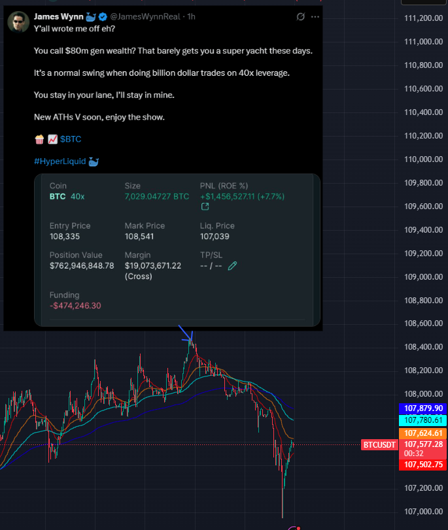
Task: Click the Grok circle-slash icon on the tweet
Action: click(x=300, y=16)
